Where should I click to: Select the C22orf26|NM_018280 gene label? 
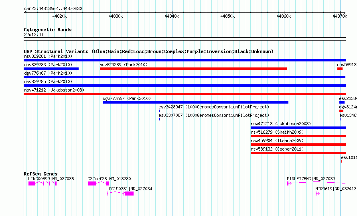coord(109,179)
